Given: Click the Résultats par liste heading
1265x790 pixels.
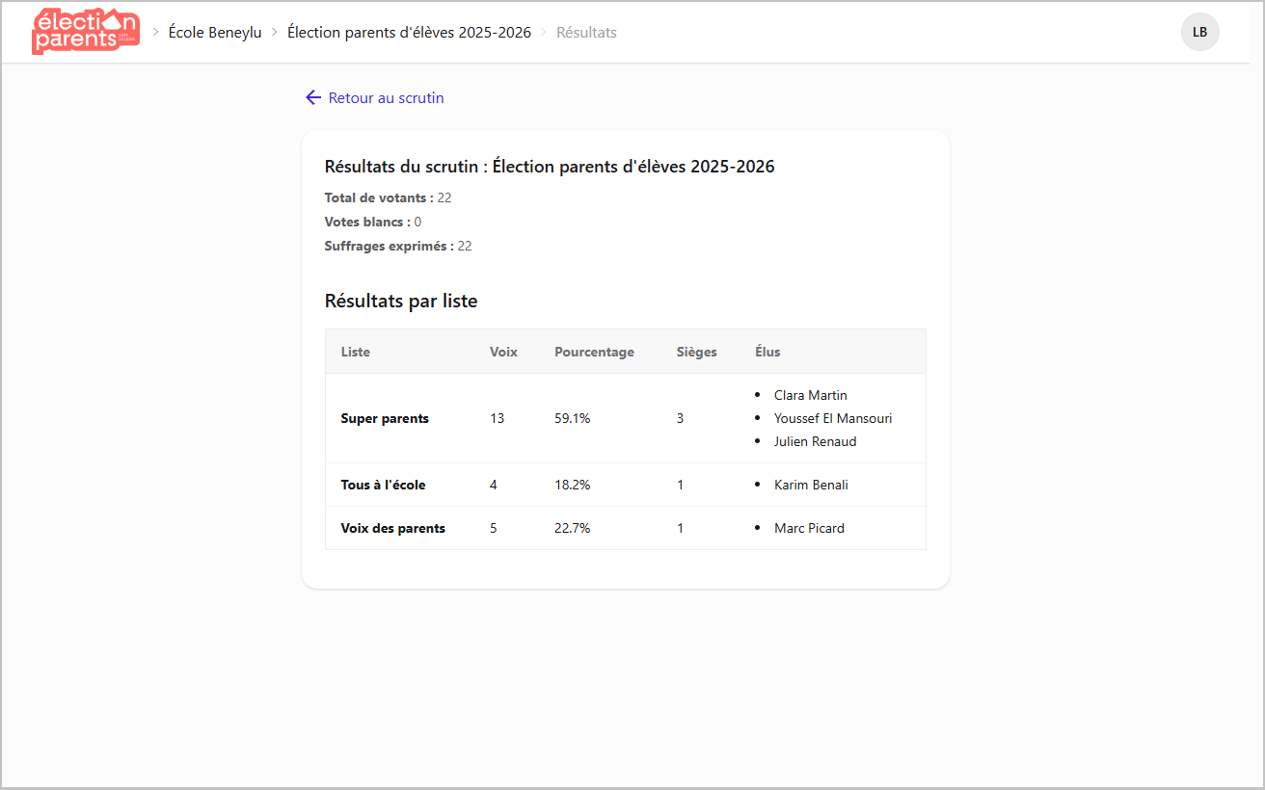Looking at the screenshot, I should coord(401,301).
